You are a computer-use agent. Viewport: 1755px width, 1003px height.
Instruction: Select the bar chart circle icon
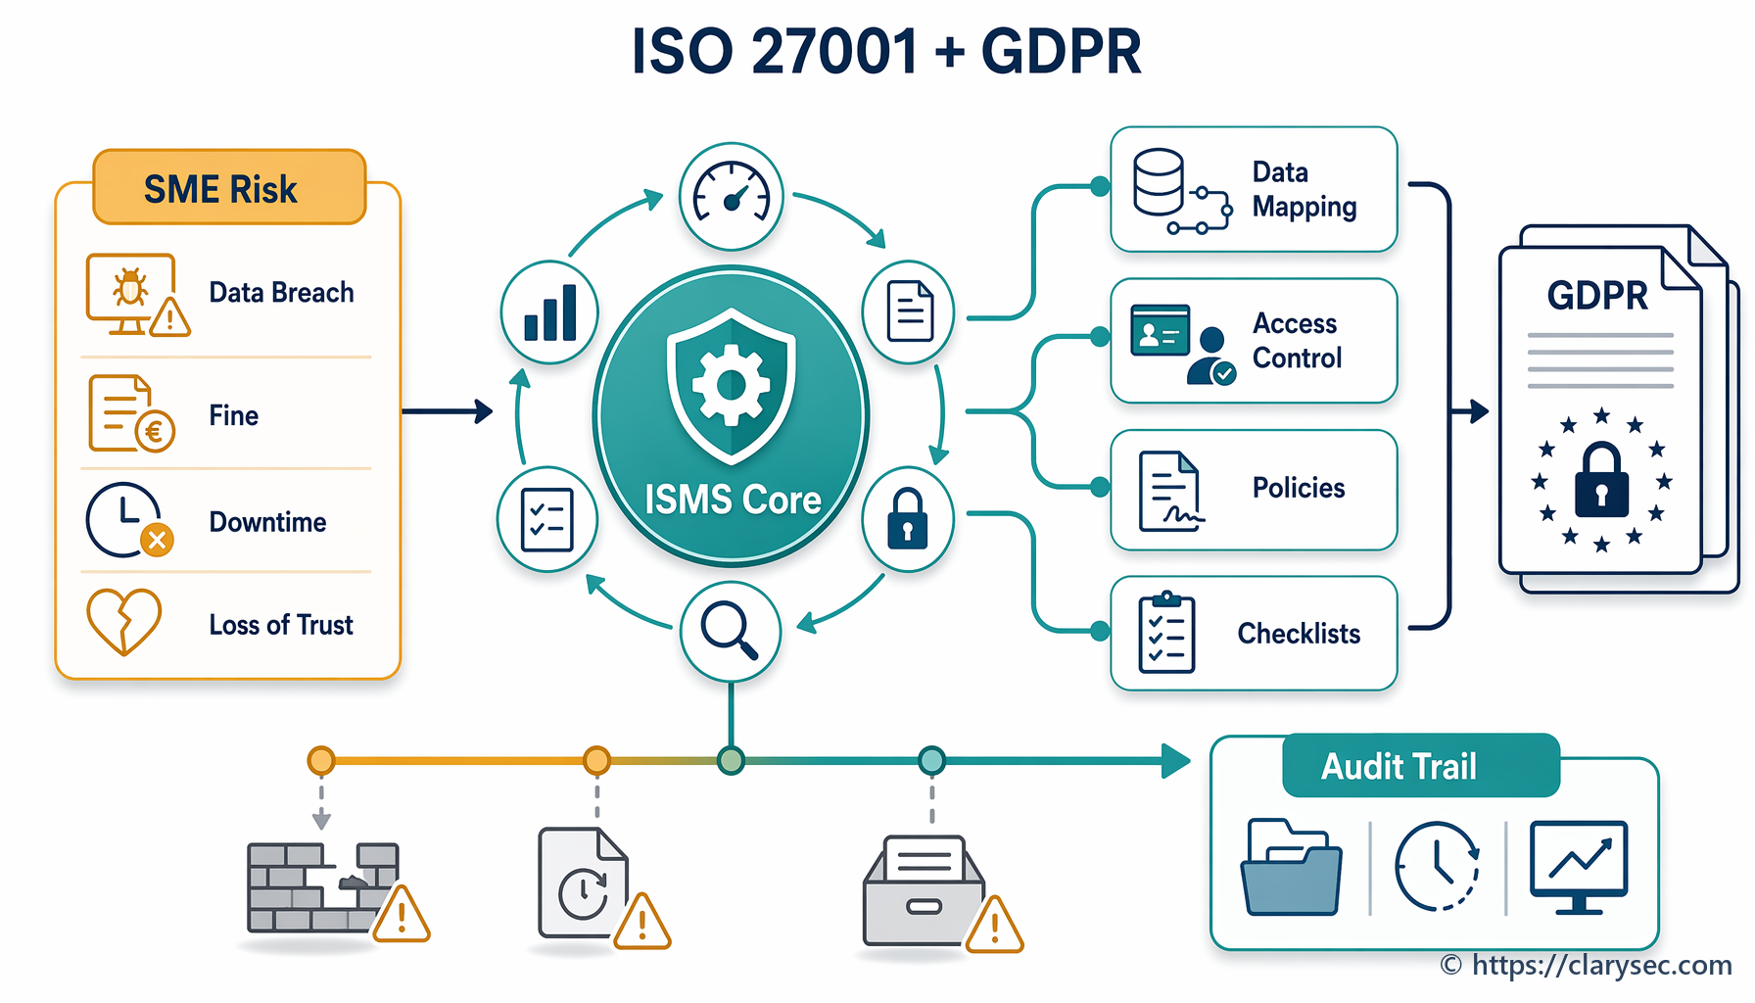click(x=549, y=312)
